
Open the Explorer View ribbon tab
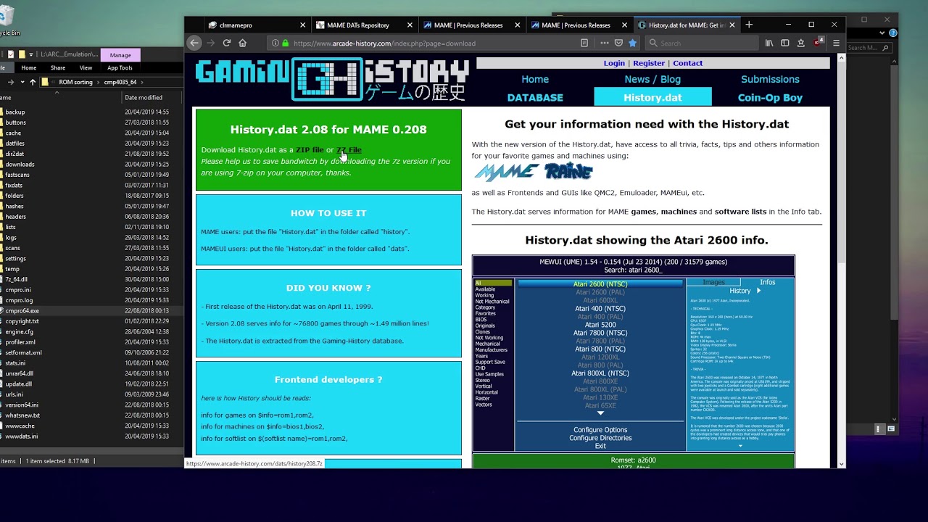click(86, 67)
